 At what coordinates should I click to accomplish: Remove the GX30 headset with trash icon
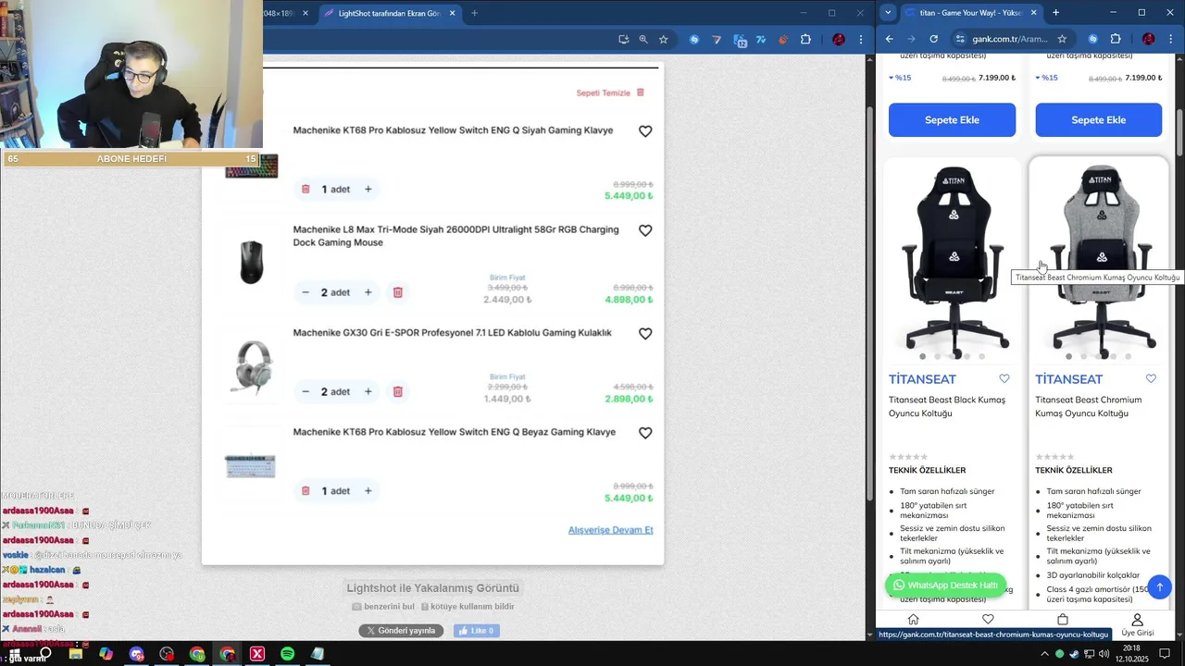click(x=398, y=391)
